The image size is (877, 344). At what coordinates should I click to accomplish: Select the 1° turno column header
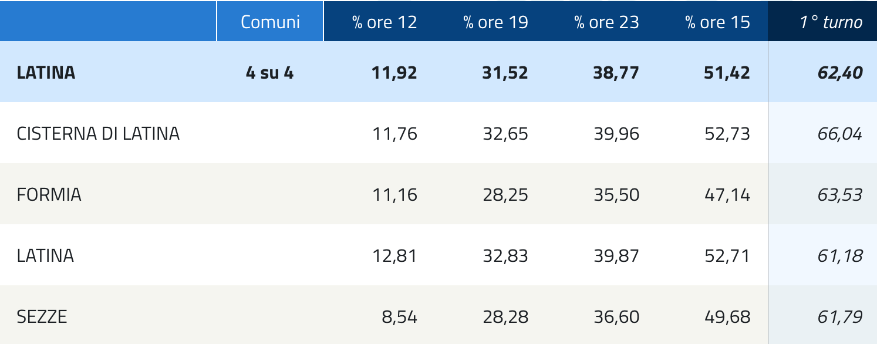(831, 22)
